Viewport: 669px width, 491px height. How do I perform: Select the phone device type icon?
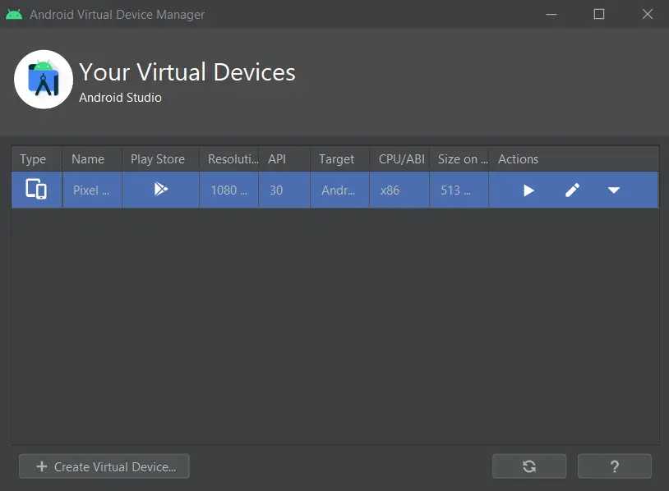[36, 189]
